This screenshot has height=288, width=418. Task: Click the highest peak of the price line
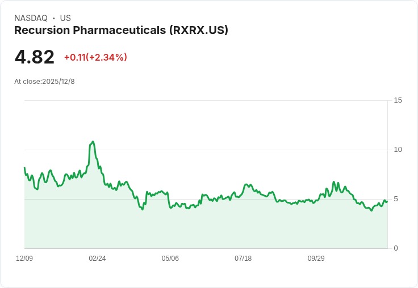pos(93,142)
